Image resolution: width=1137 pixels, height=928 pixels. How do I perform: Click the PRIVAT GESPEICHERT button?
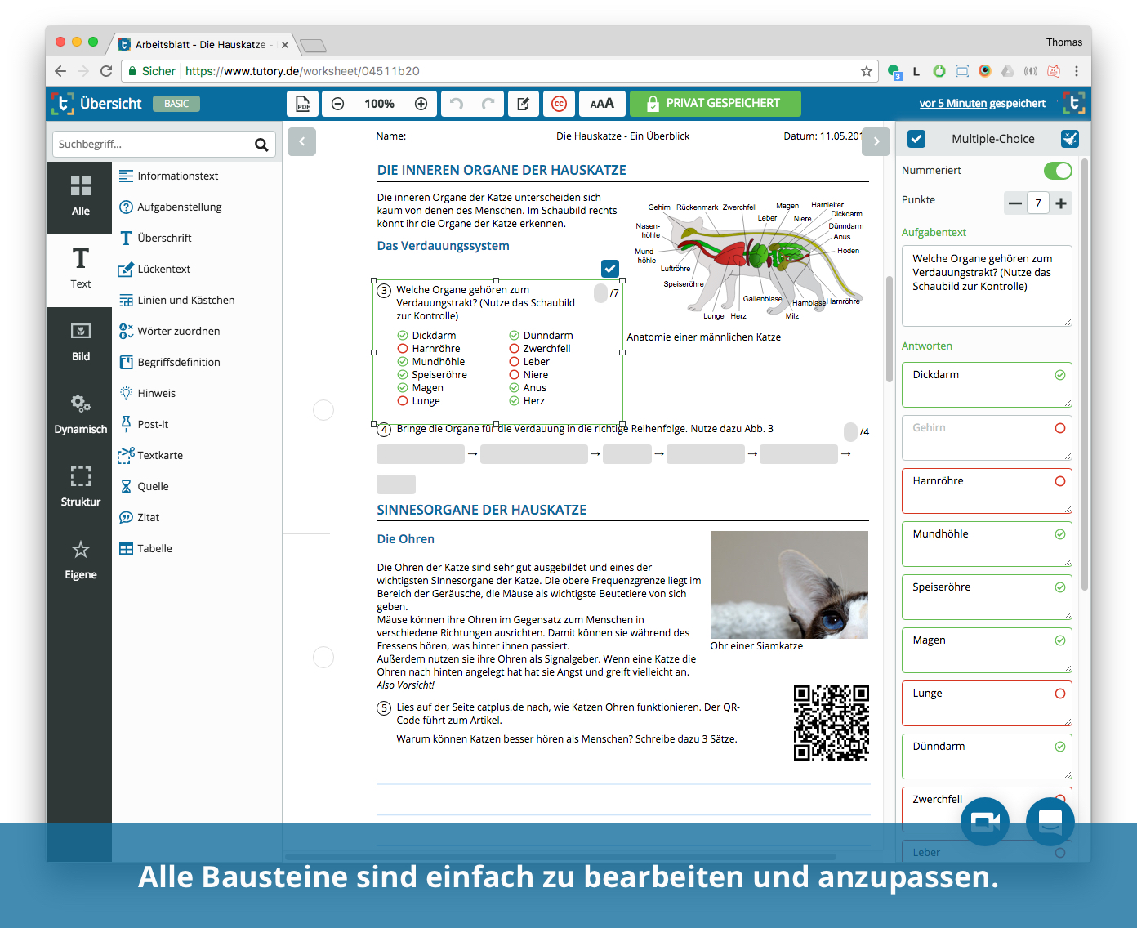tap(715, 104)
